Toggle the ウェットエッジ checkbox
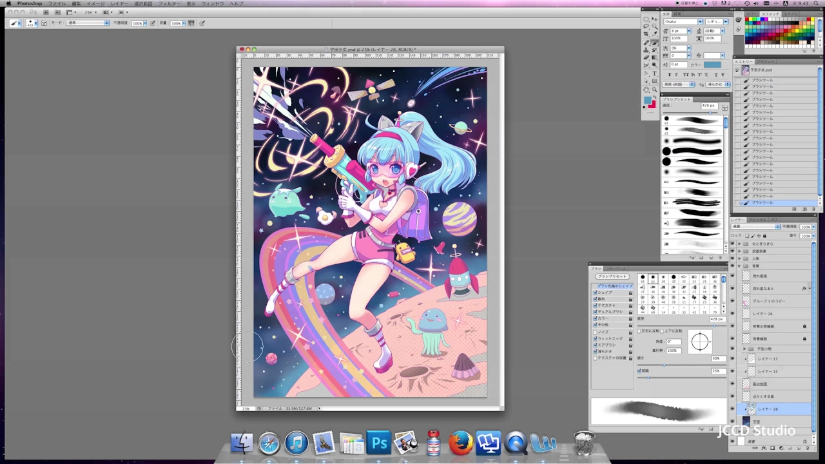Viewport: 825px width, 464px height. point(596,338)
